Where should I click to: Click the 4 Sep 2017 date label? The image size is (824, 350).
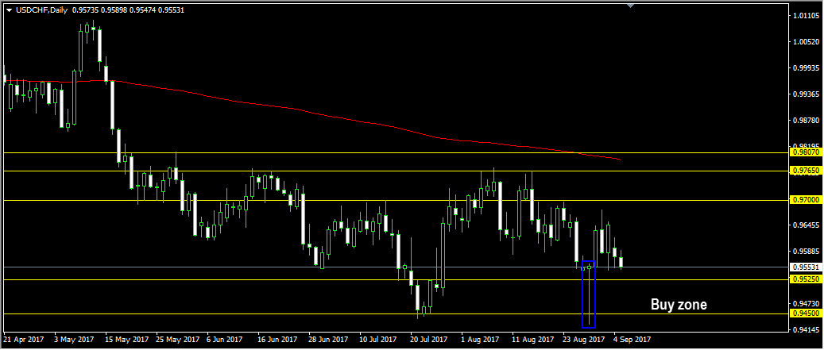(x=631, y=340)
